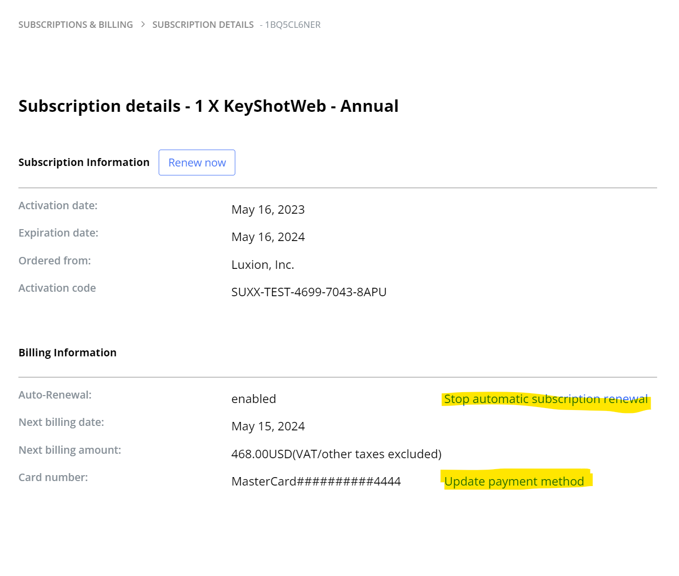Click the Activation date label
679x576 pixels.
tap(58, 205)
